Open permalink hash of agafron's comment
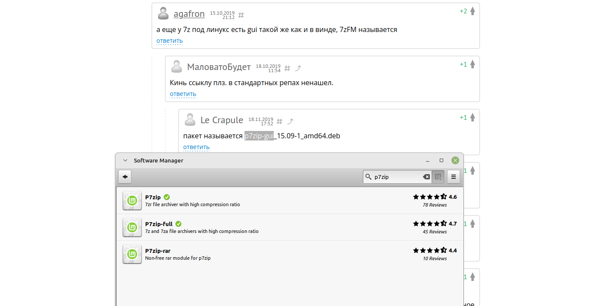 (241, 15)
